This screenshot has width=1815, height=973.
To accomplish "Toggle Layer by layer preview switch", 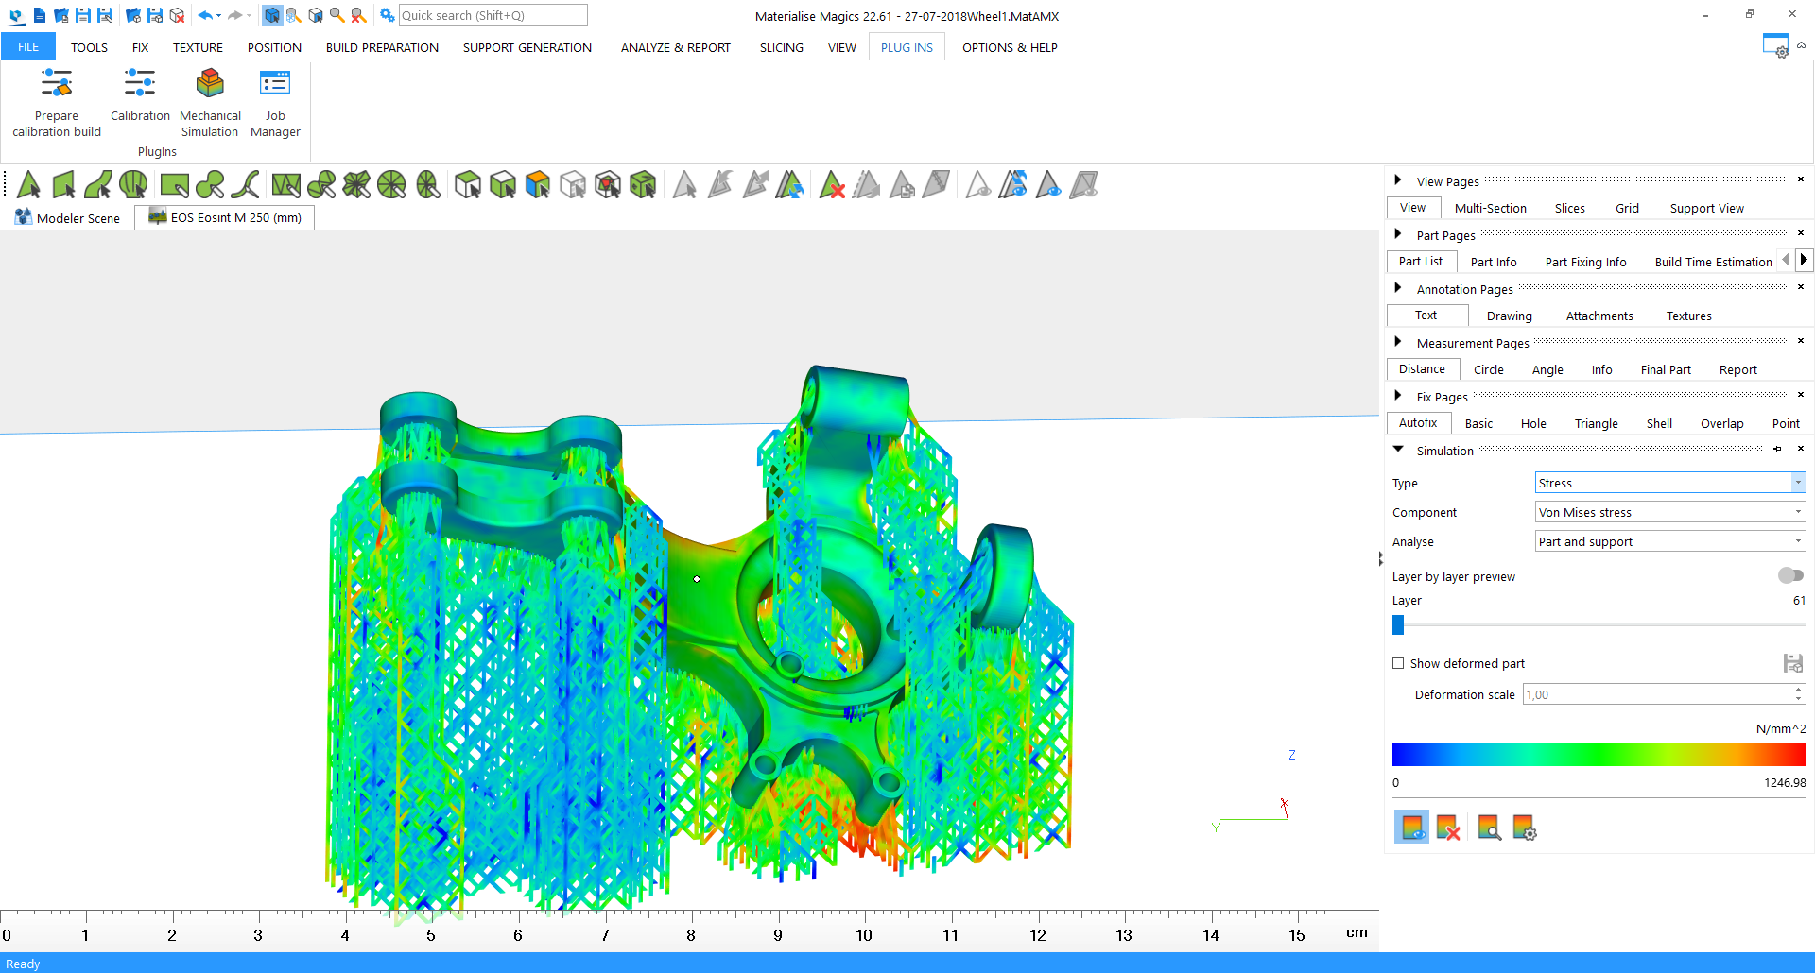I will tap(1789, 575).
